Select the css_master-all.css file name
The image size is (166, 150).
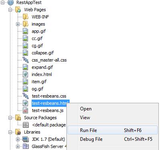coord(49,60)
